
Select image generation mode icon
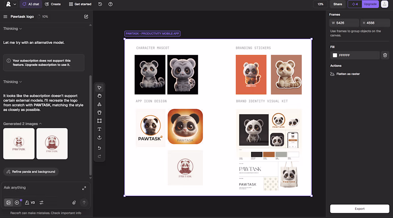[9, 203]
